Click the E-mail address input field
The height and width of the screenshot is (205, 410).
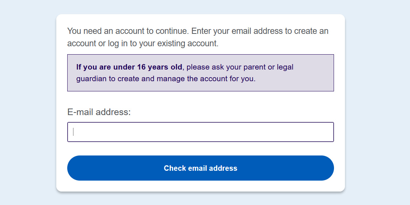tap(200, 132)
